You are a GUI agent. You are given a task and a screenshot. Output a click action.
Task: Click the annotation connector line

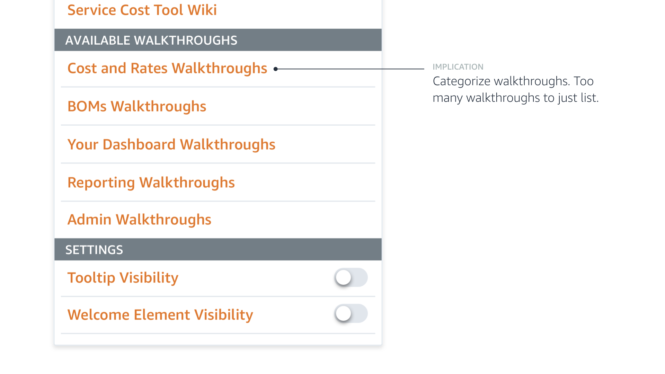click(350, 69)
